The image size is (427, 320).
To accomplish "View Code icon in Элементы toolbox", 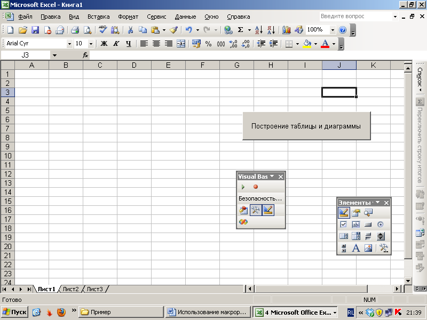I will [x=368, y=212].
